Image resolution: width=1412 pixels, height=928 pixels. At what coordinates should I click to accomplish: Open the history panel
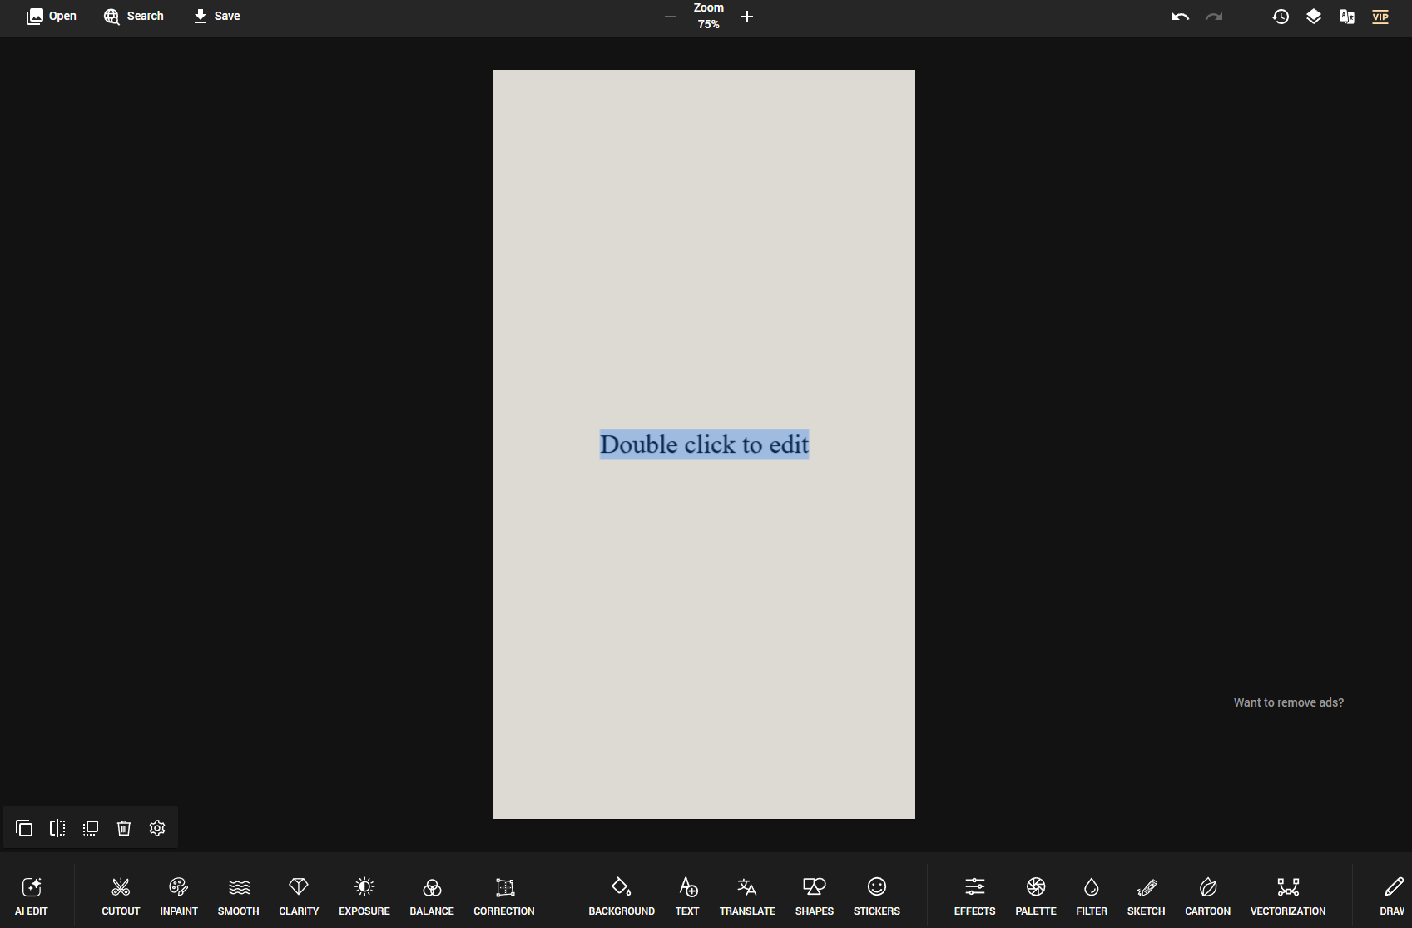click(x=1281, y=17)
